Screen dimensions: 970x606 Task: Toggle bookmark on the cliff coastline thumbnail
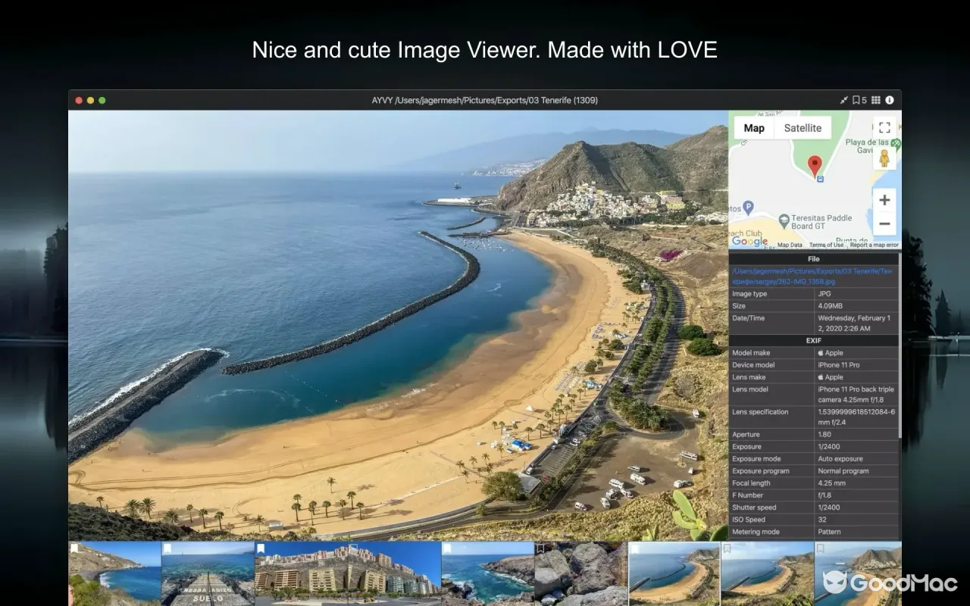(x=74, y=548)
